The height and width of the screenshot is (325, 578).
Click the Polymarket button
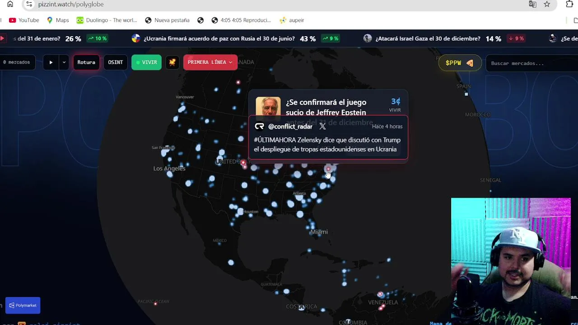[23, 305]
